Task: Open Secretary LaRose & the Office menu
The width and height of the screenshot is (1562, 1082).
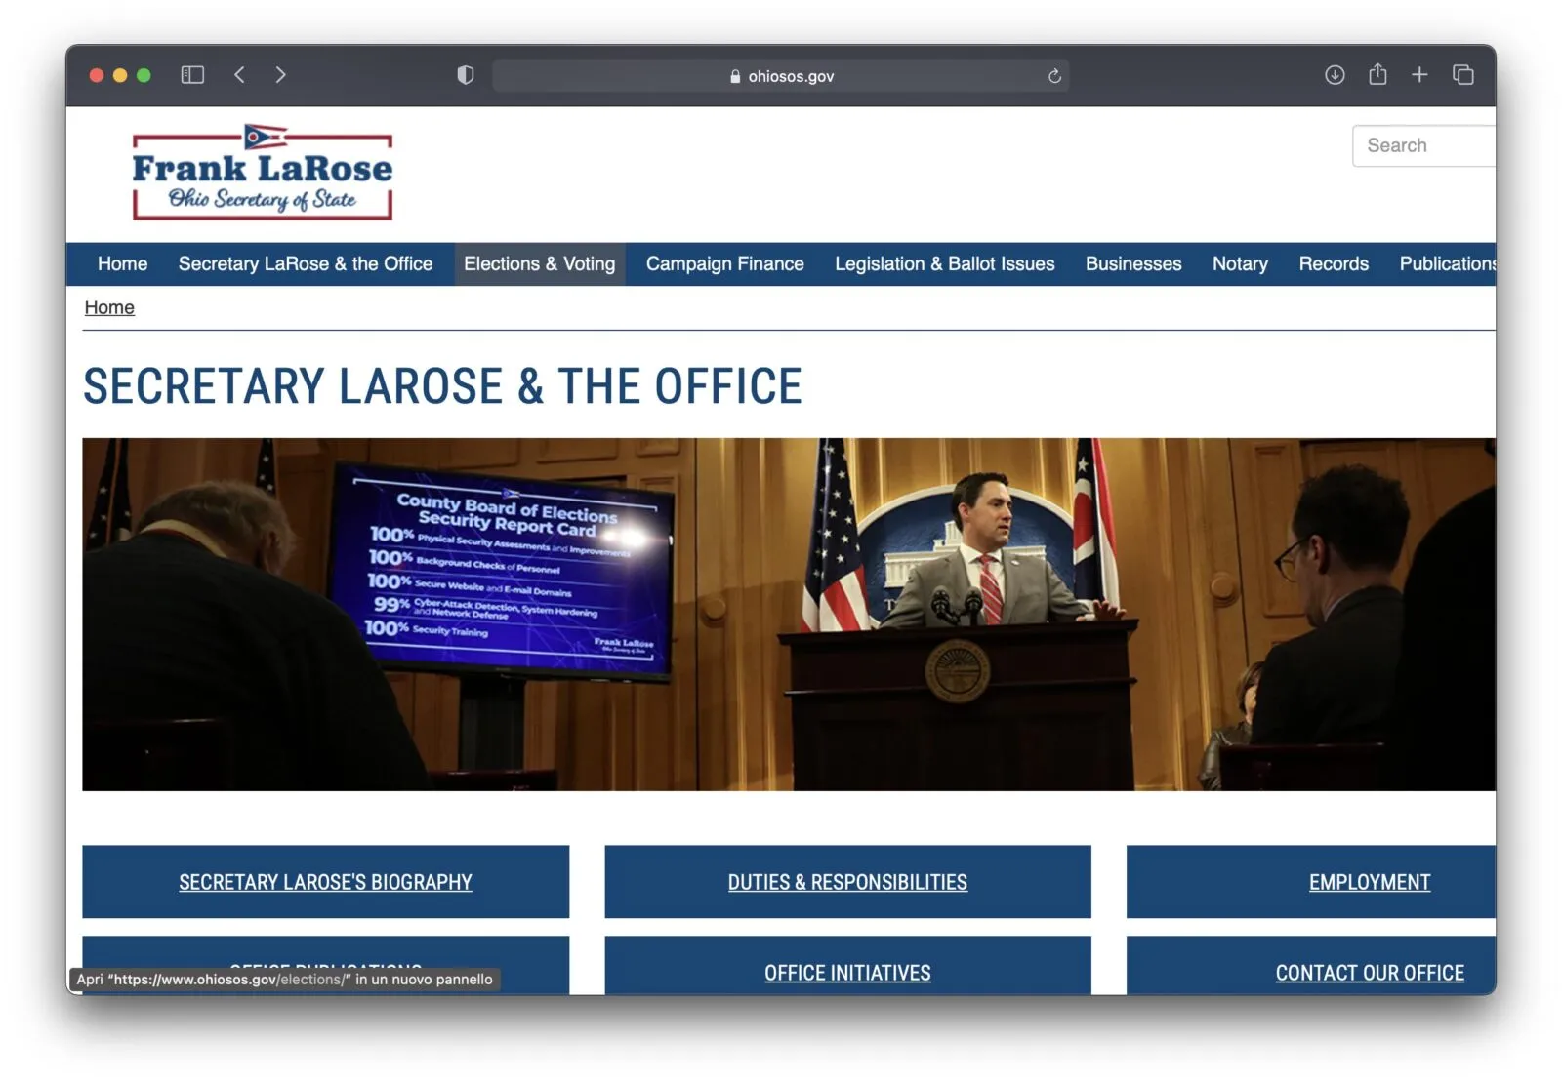Action: (x=306, y=264)
